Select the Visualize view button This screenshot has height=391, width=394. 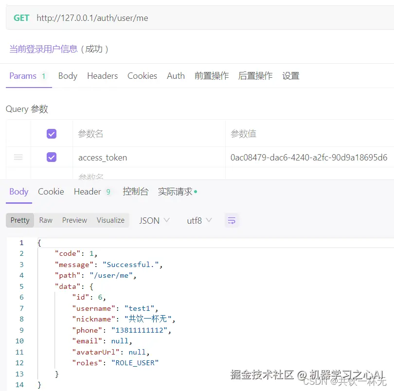(x=110, y=220)
